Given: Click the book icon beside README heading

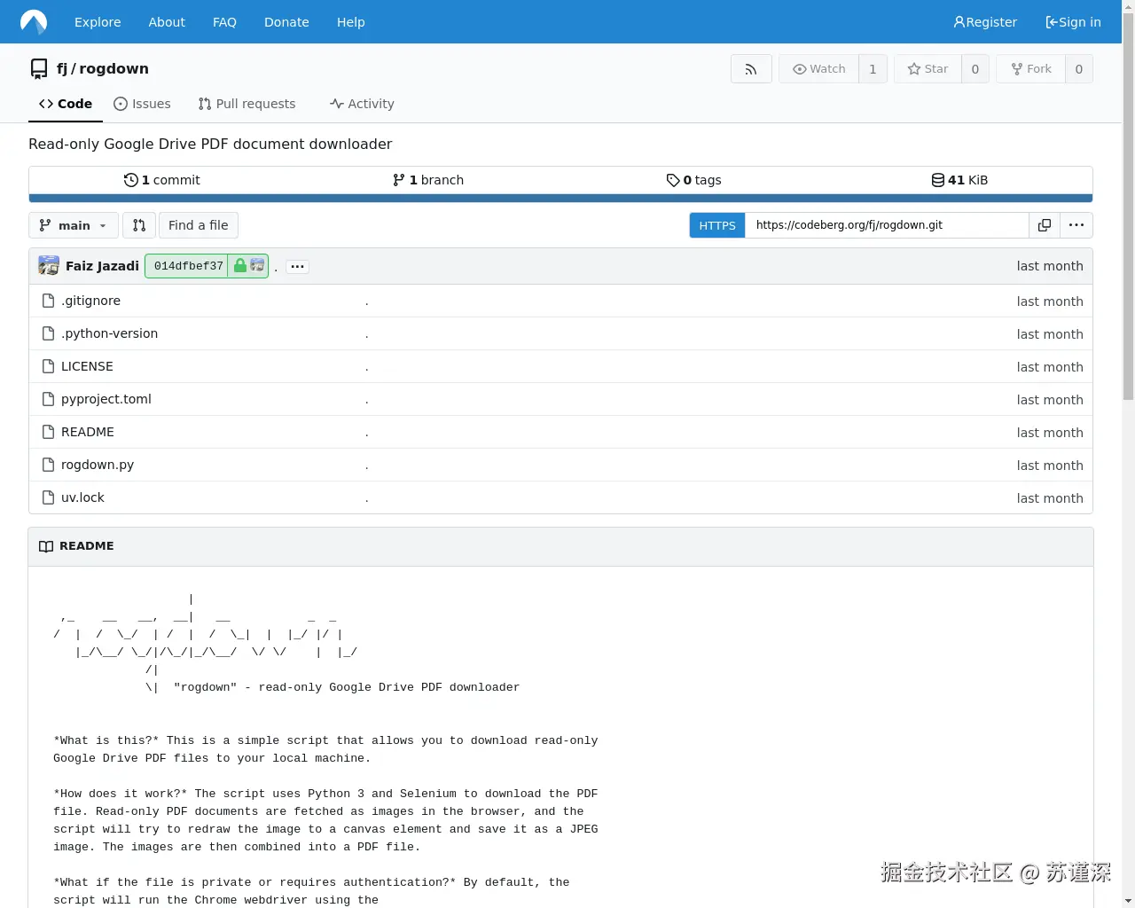Looking at the screenshot, I should pyautogui.click(x=45, y=545).
